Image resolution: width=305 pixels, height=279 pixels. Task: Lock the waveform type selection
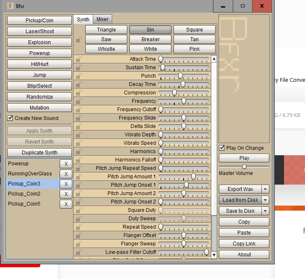[x=79, y=40]
